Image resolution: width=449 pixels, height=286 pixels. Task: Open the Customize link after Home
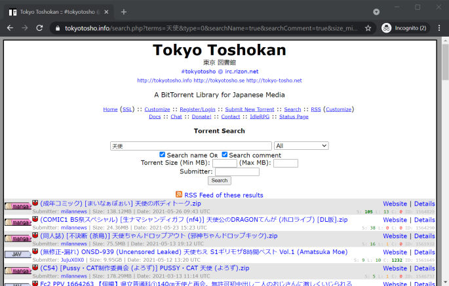point(157,109)
